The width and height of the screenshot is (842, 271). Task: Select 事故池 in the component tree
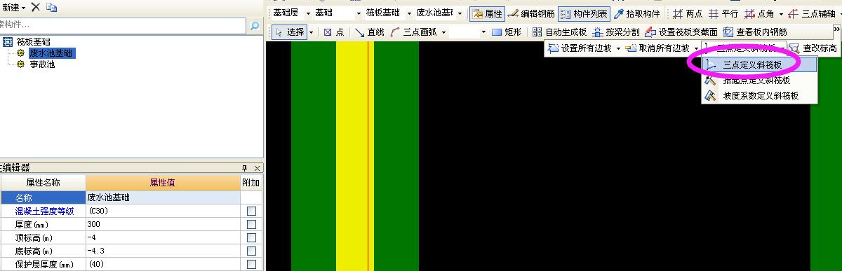click(42, 64)
